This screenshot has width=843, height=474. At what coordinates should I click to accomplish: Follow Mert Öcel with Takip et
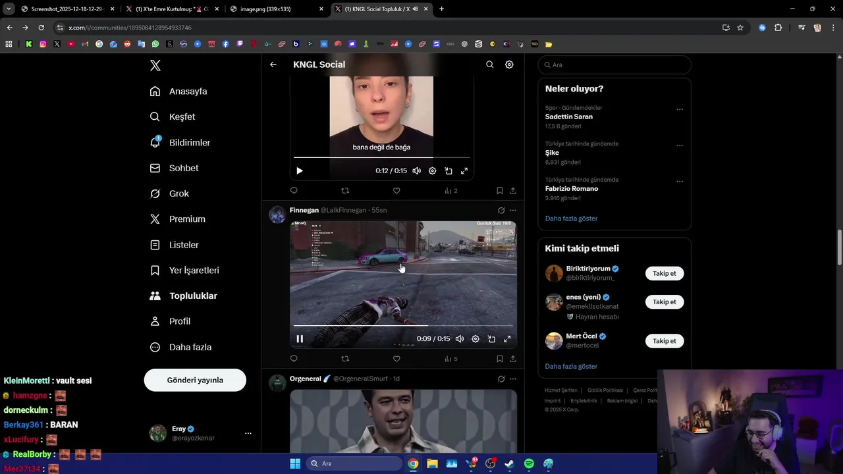pos(665,341)
